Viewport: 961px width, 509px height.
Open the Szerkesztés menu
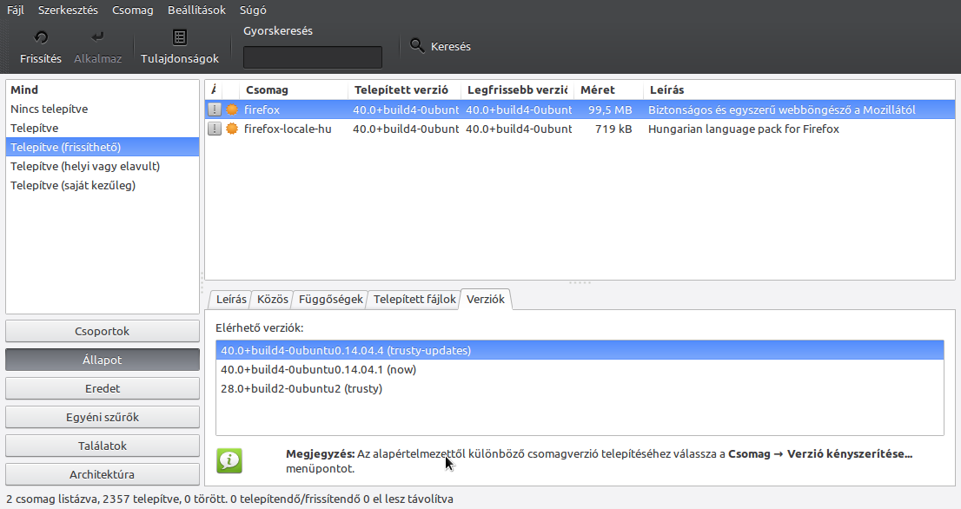coord(68,10)
